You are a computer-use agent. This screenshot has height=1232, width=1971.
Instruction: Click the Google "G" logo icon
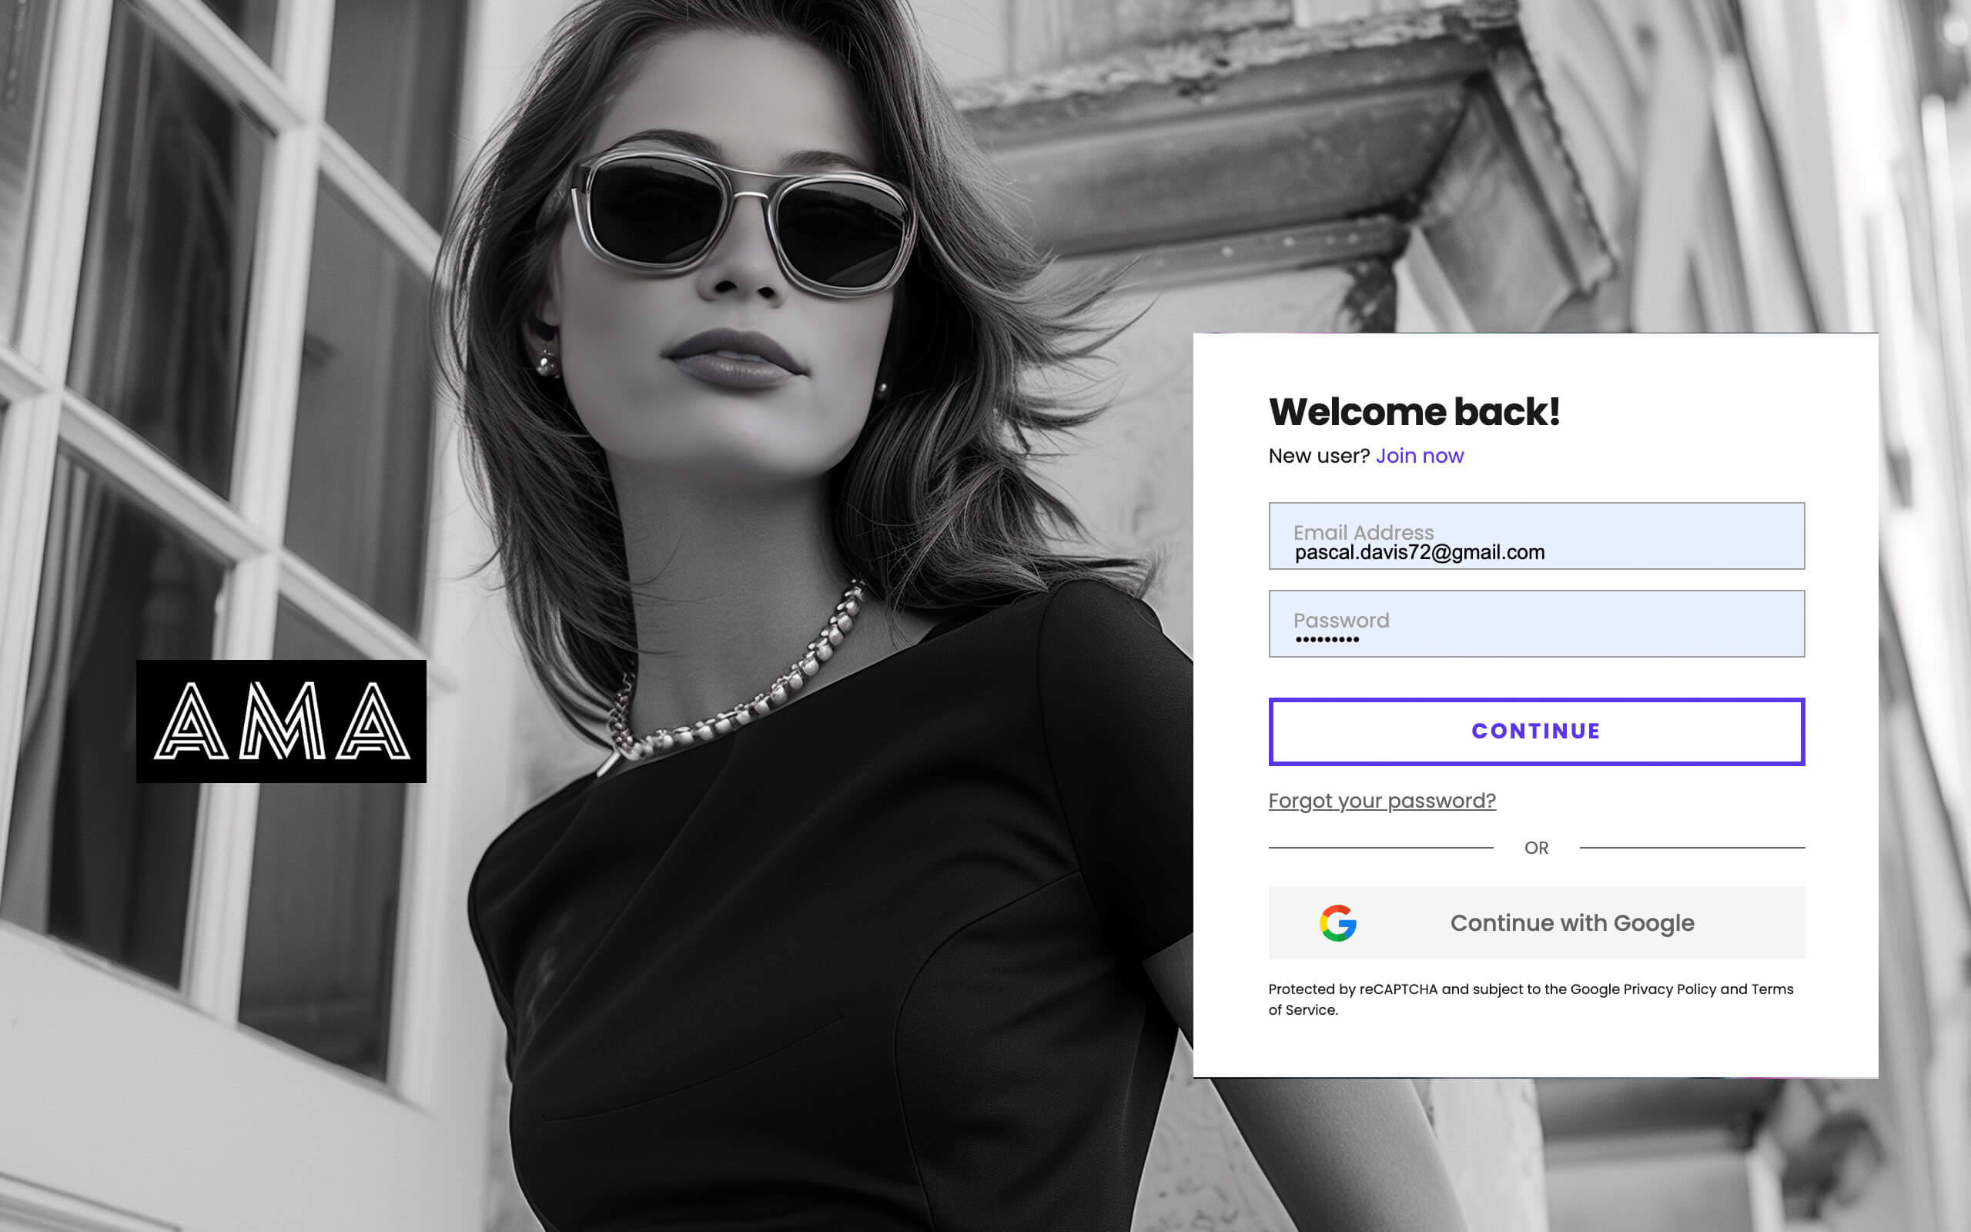pyautogui.click(x=1339, y=922)
